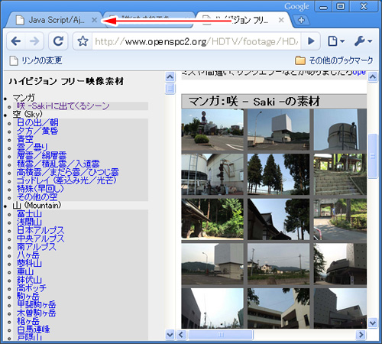Screen dimensions: 382x344
Task: Open the その他の空 link
Action: point(37,197)
